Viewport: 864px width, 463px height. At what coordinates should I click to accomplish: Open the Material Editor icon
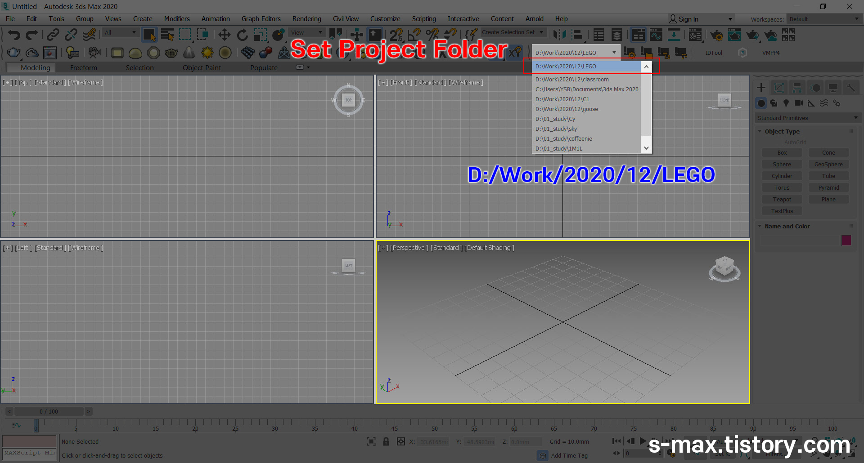point(695,35)
